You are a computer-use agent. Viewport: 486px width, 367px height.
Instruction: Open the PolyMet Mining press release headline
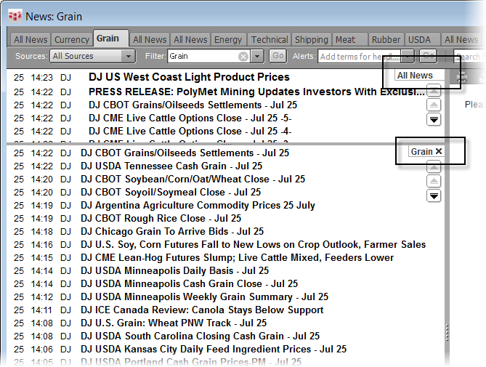coord(256,92)
